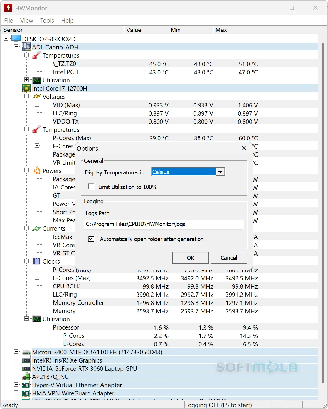Viewport: 328px width, 409px height.
Task: Click the HWMonitor lightning app icon
Action: (8, 8)
